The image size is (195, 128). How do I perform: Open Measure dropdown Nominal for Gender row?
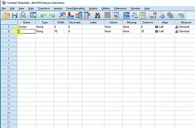[185, 27]
